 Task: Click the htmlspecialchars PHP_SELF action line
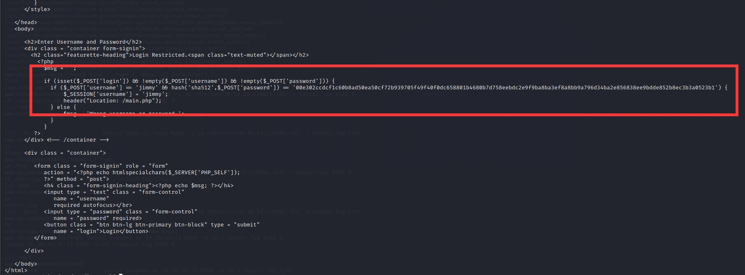point(142,172)
